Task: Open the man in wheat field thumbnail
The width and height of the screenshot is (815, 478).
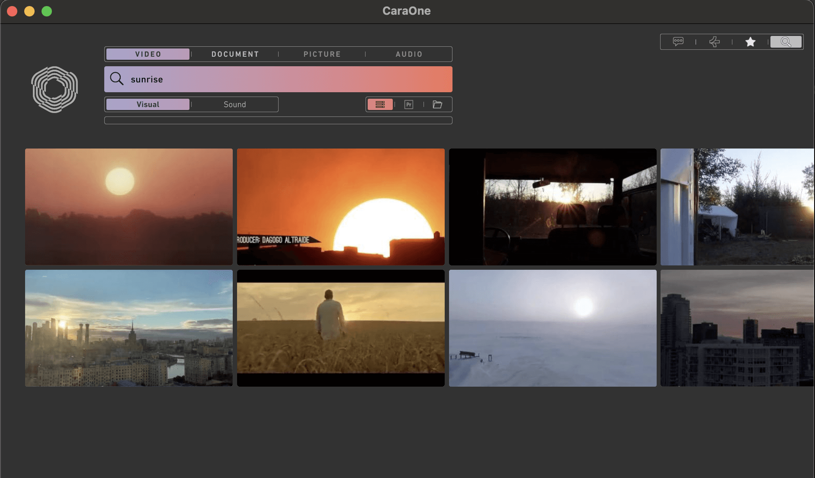Action: tap(340, 328)
